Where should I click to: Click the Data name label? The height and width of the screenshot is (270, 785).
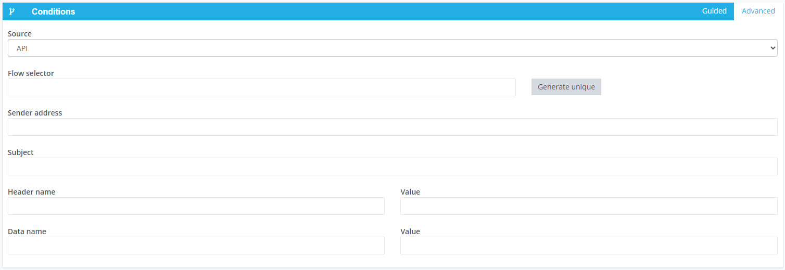[x=27, y=232]
